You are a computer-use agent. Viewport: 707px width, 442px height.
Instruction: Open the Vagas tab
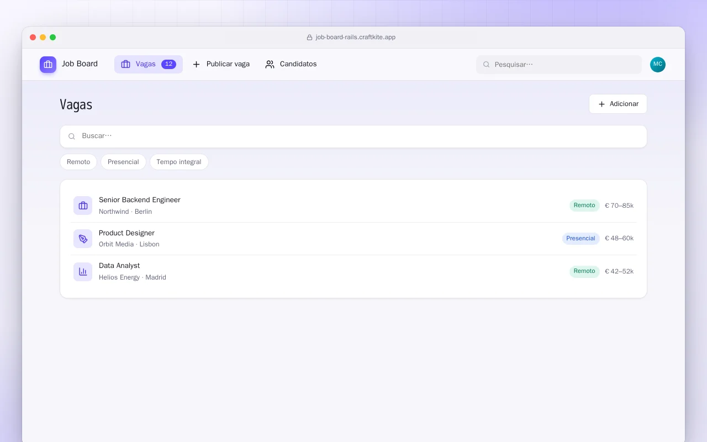pos(149,64)
